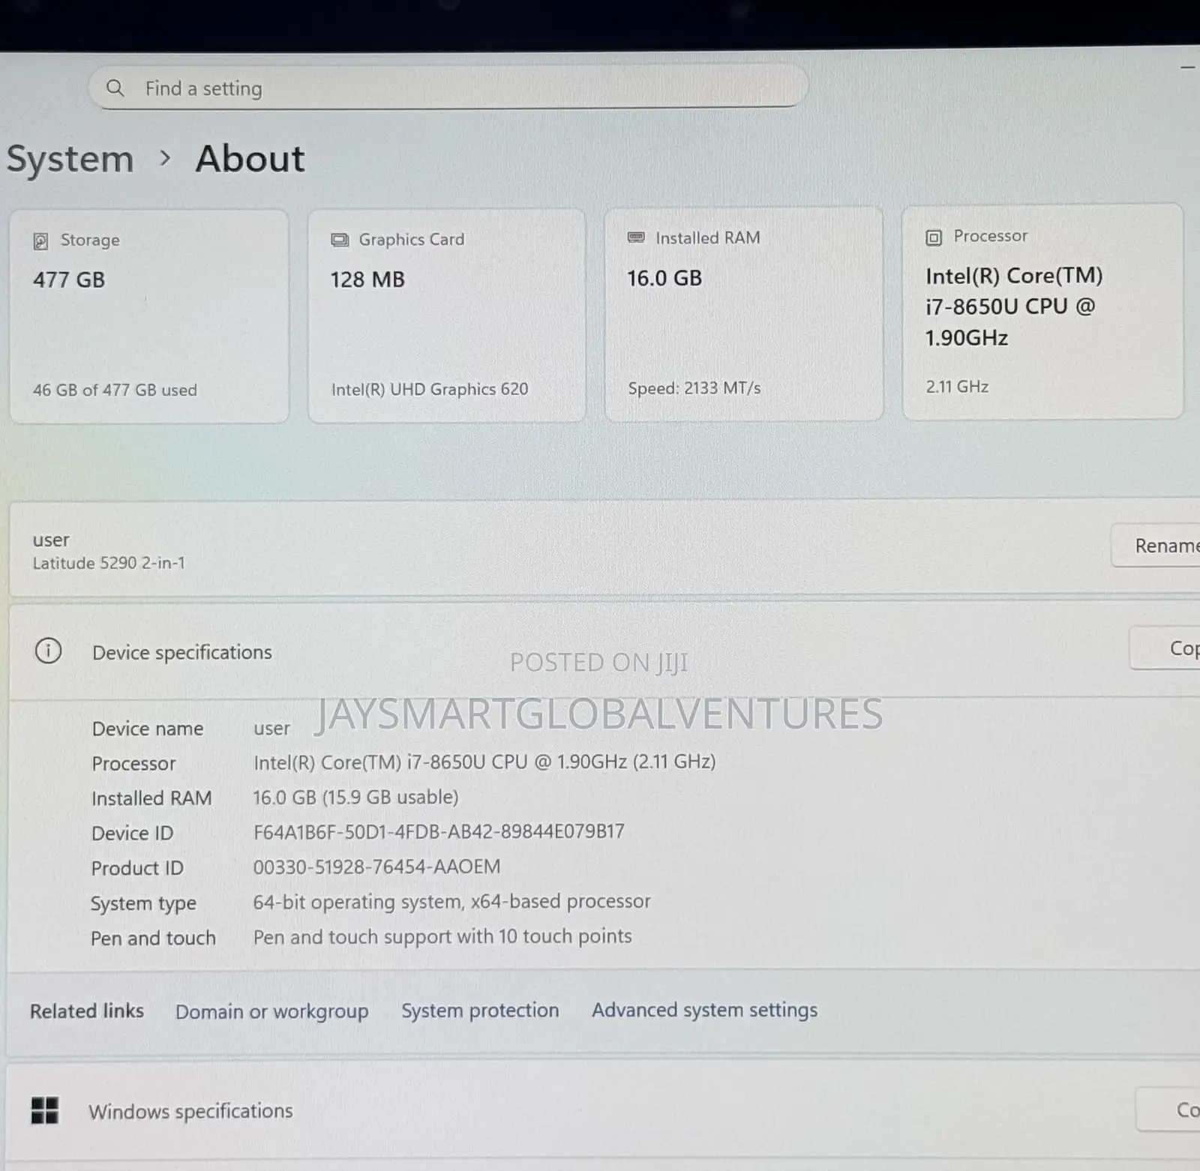The image size is (1200, 1171).
Task: Open the Graphics Card 128 MB card
Action: [446, 316]
